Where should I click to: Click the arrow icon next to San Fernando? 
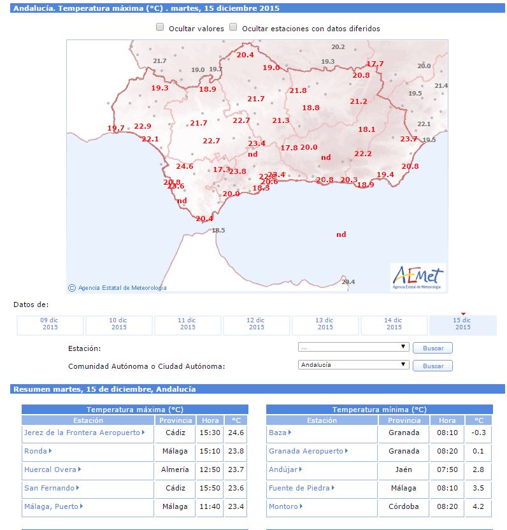[x=78, y=488]
